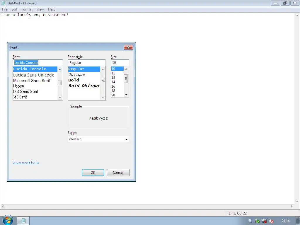Click the Ln 1, Col 22 status text

pyautogui.click(x=238, y=213)
